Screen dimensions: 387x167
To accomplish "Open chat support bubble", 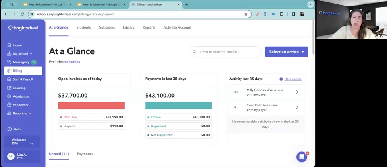I will (302, 157).
